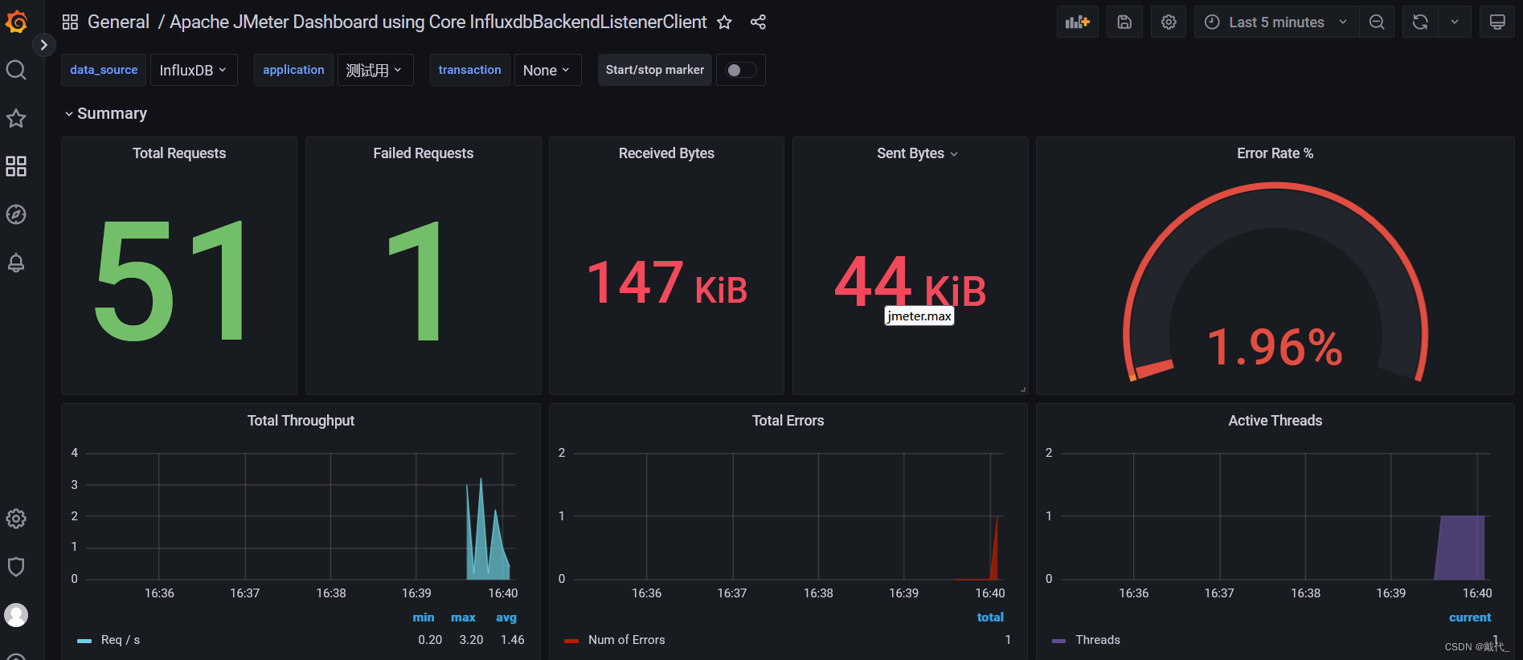
Task: Open the Failed Requests panel title menu
Action: 424,153
